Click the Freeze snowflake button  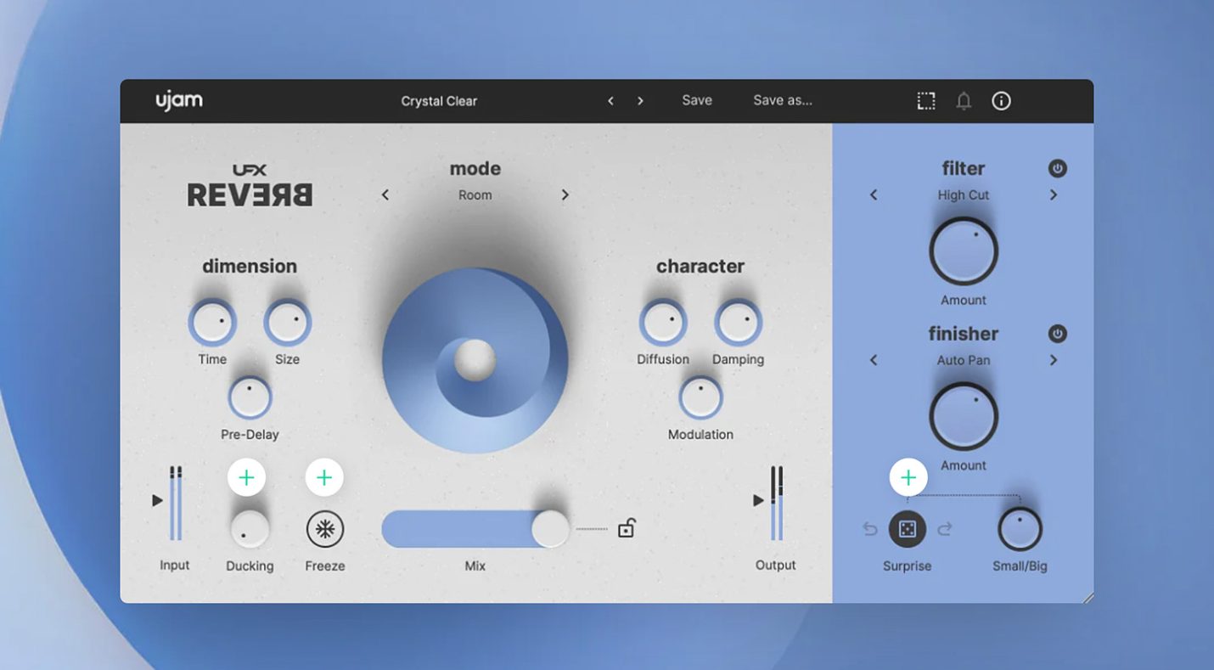(324, 529)
